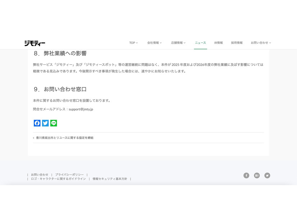Select the ニュース navigation tab
Image resolution: width=297 pixels, height=222 pixels.
point(200,43)
